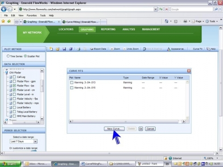
Task: Open the File menu
Action: pyautogui.click(x=6, y=15)
